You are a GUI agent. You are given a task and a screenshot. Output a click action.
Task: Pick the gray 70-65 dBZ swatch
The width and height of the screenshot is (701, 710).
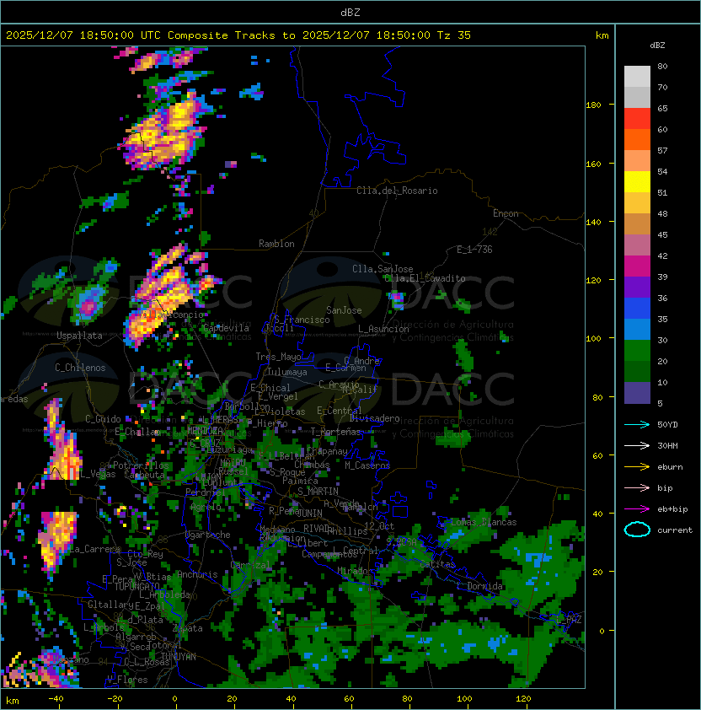[x=637, y=97]
